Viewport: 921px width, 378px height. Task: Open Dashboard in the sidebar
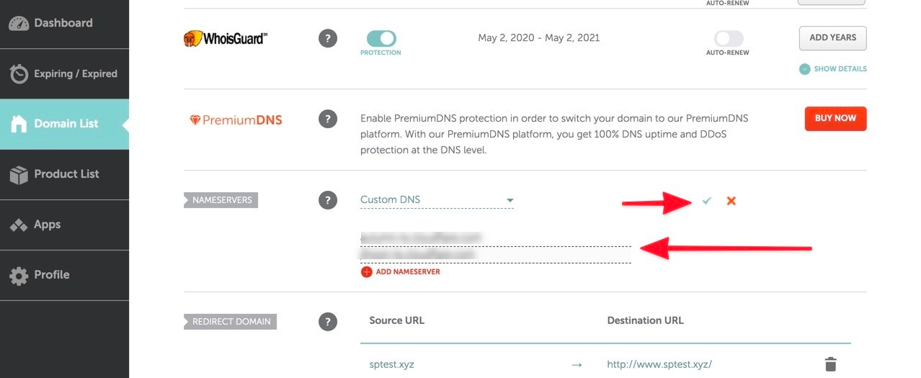tap(64, 23)
